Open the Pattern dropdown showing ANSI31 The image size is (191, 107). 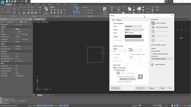pos(133,30)
